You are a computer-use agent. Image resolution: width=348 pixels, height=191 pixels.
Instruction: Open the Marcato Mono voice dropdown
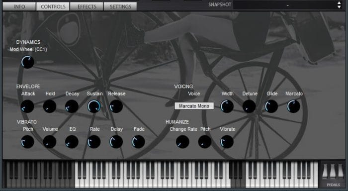(x=194, y=106)
